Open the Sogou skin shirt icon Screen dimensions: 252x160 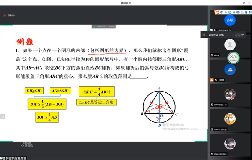[x=246, y=12]
